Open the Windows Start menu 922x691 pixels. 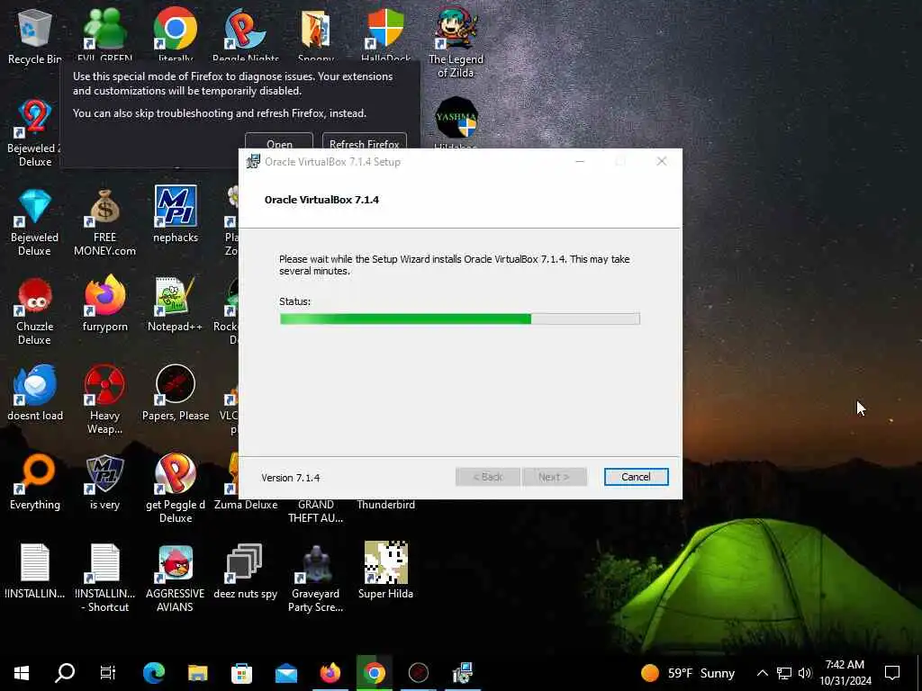(x=22, y=673)
